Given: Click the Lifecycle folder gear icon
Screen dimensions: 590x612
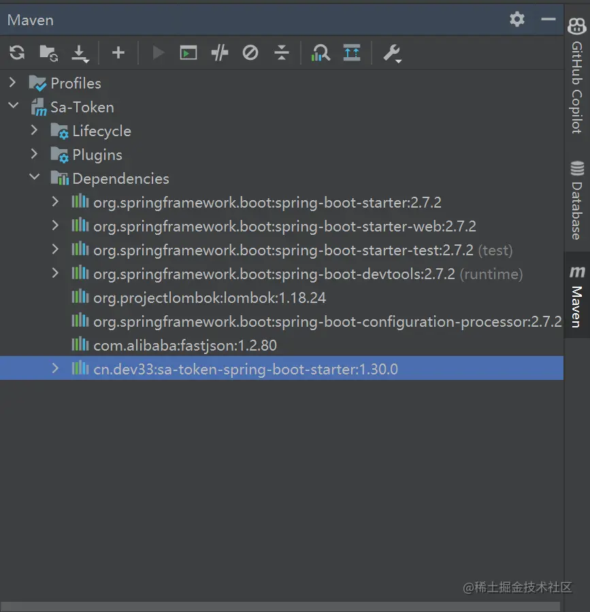Looking at the screenshot, I should point(59,131).
